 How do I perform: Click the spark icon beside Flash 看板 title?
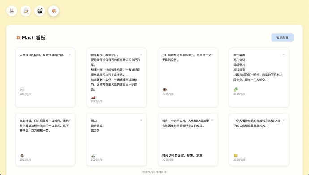pyautogui.click(x=18, y=37)
